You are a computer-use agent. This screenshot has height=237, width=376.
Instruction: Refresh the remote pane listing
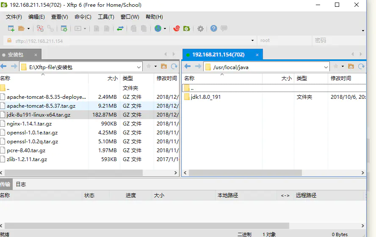[x=361, y=66]
